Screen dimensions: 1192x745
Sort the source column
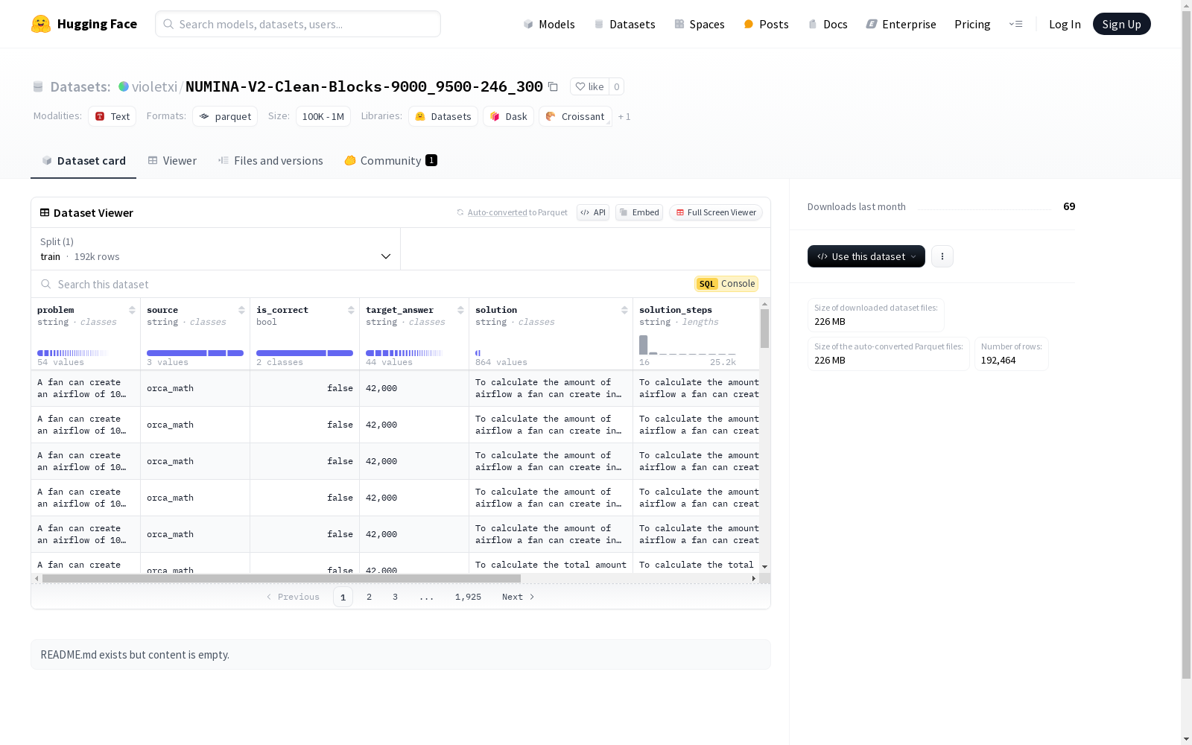(x=241, y=310)
